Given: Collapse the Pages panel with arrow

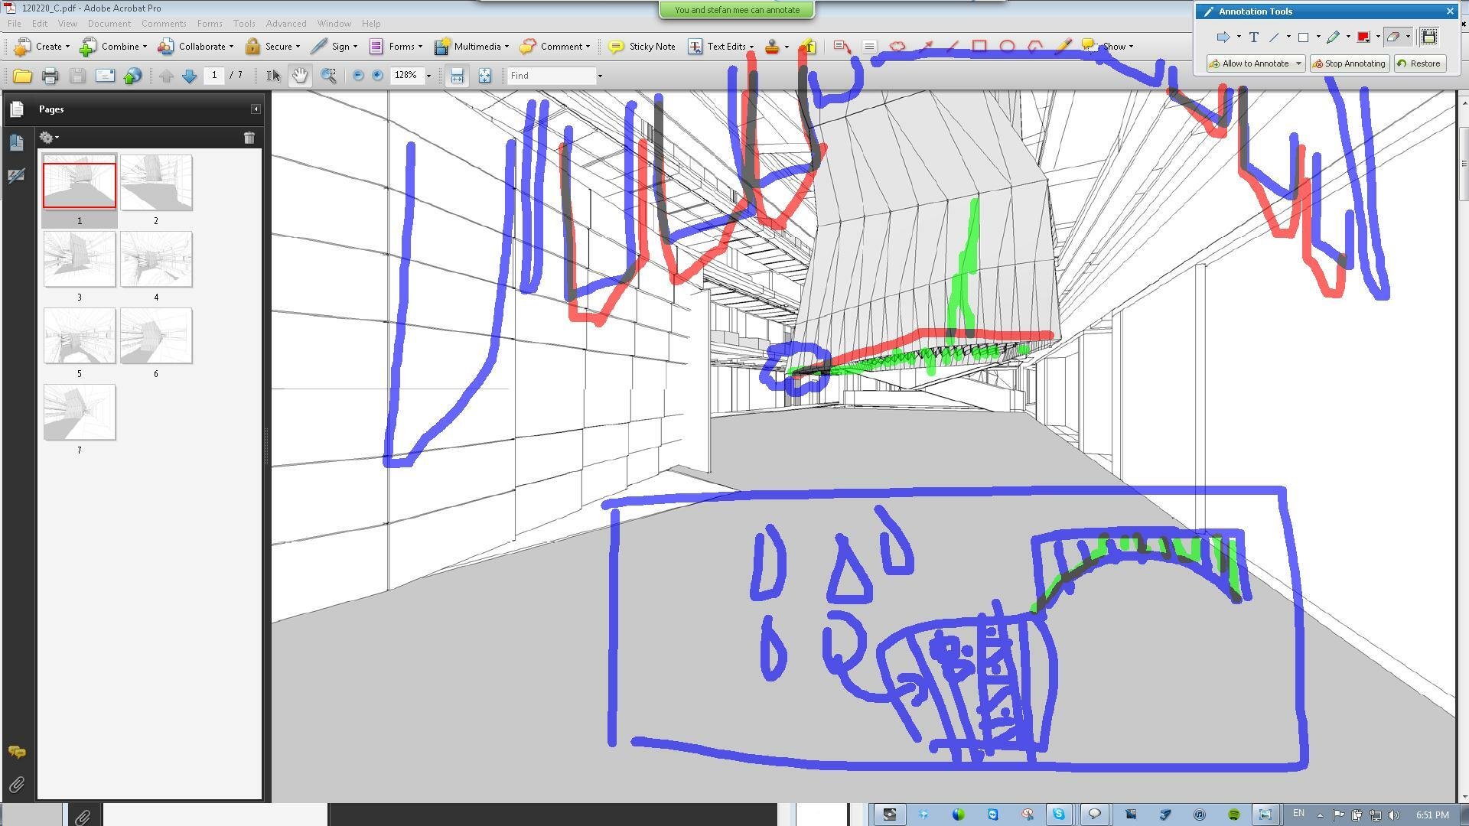Looking at the screenshot, I should (256, 109).
